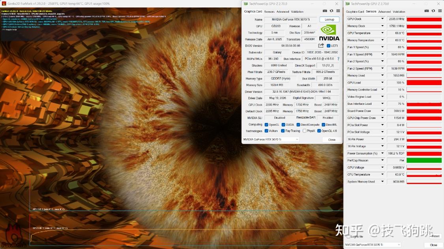Click the GPU name field showing RTX 5070 Ti

290,19
